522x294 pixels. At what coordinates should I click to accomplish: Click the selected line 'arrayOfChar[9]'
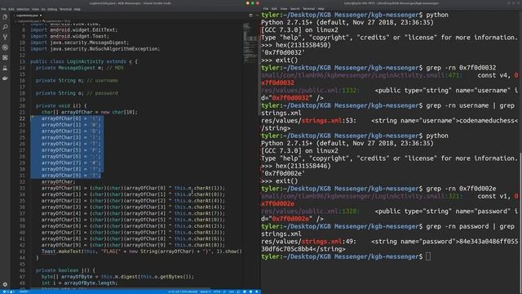click(x=71, y=176)
